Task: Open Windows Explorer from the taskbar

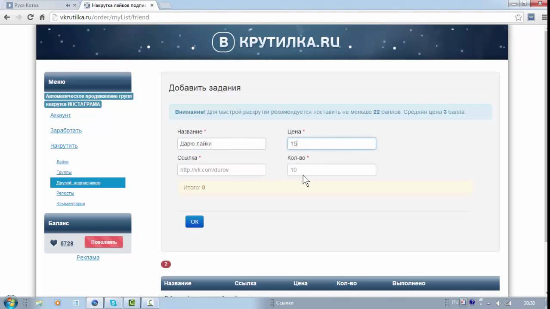Action: [x=39, y=303]
